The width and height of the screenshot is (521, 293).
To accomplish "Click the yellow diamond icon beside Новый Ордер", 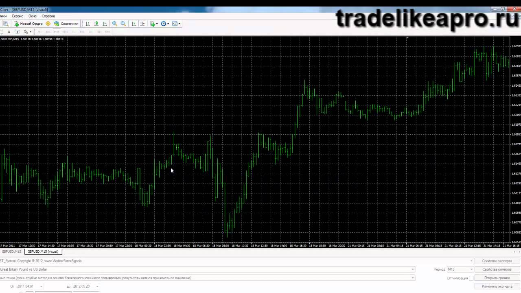I will (48, 24).
